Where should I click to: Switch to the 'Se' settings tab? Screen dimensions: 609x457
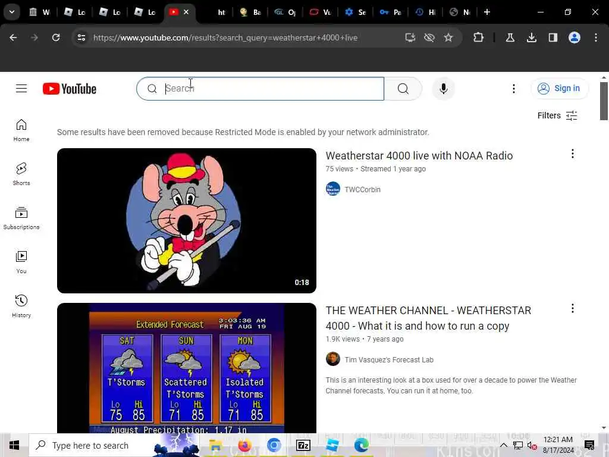356,12
